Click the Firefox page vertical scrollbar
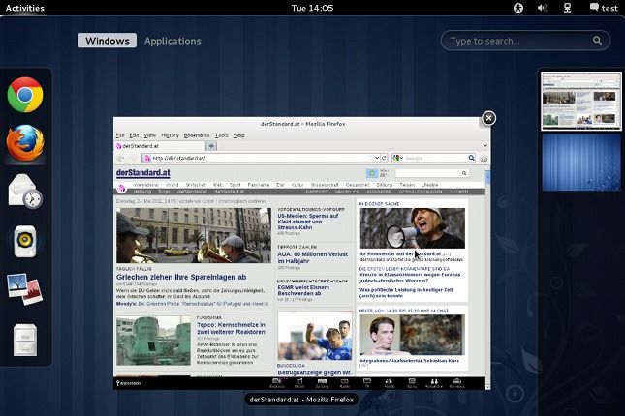 (487, 278)
